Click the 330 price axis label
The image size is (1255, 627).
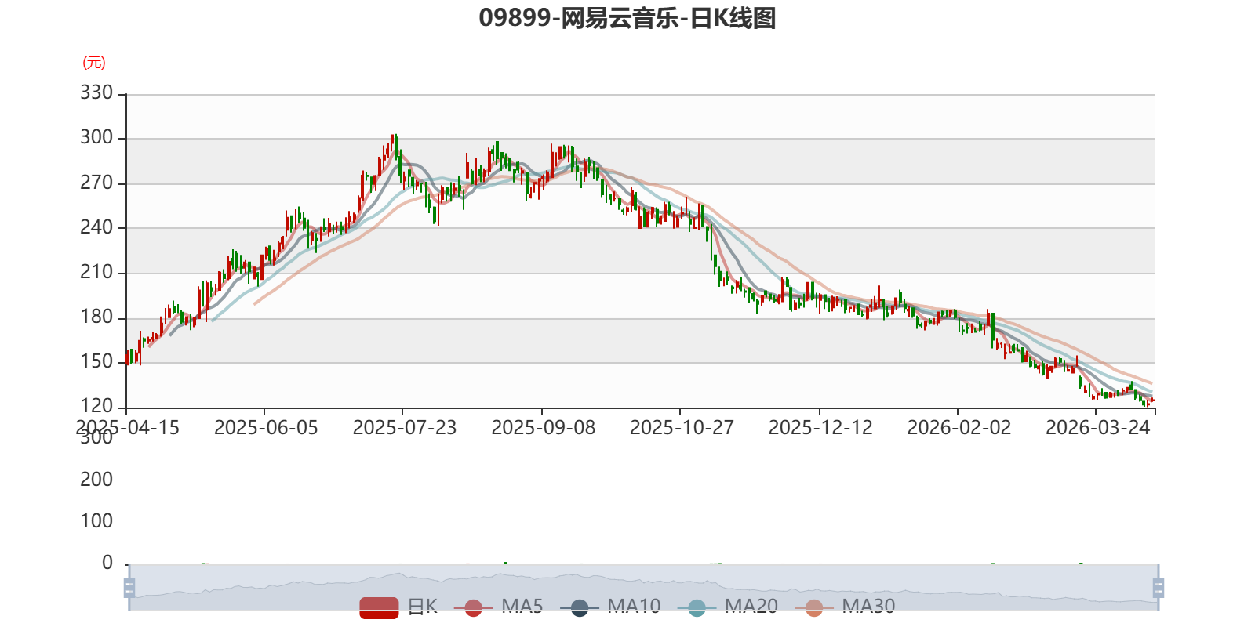coord(96,92)
